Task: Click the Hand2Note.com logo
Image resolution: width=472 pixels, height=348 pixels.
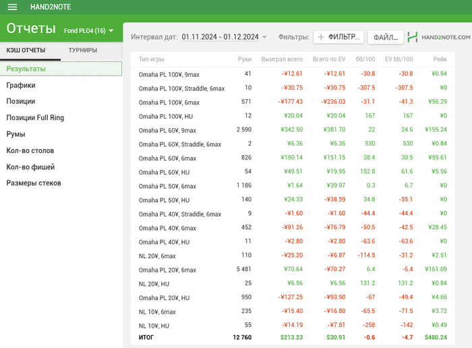Action: (x=439, y=37)
